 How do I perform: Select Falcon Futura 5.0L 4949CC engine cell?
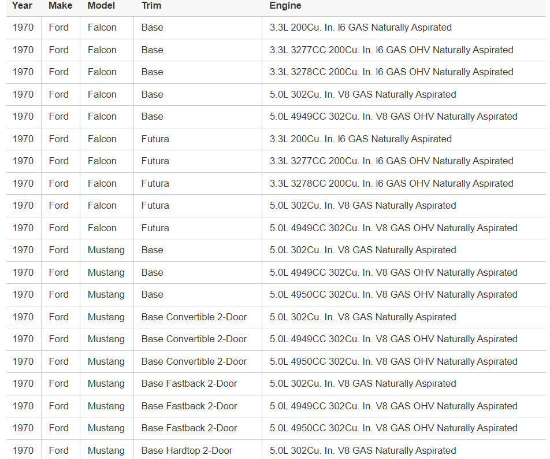coord(393,228)
